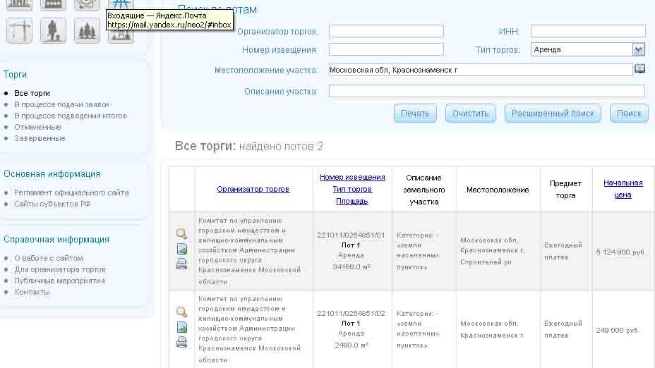Click document export icon for lot 221011/0264851/02
Viewport: 655px width, 368px height.
[181, 327]
